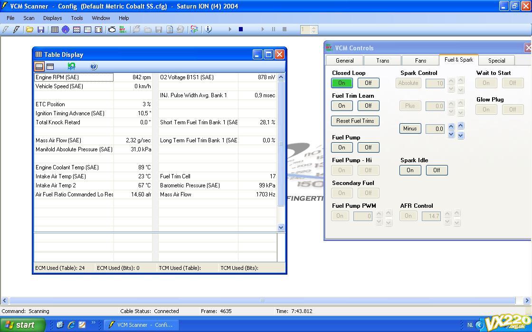Open the dotted grid histogram display icon

[x=87, y=29]
